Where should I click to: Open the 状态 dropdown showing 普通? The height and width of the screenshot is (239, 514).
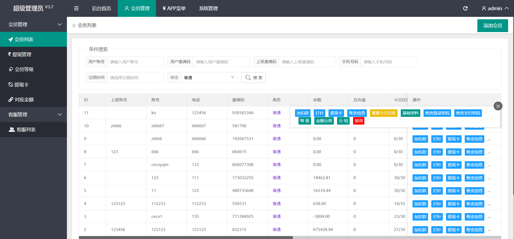point(209,78)
